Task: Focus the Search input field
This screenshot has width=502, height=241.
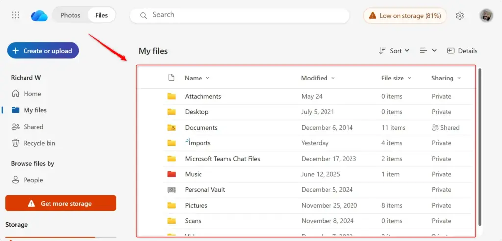Action: pyautogui.click(x=239, y=15)
